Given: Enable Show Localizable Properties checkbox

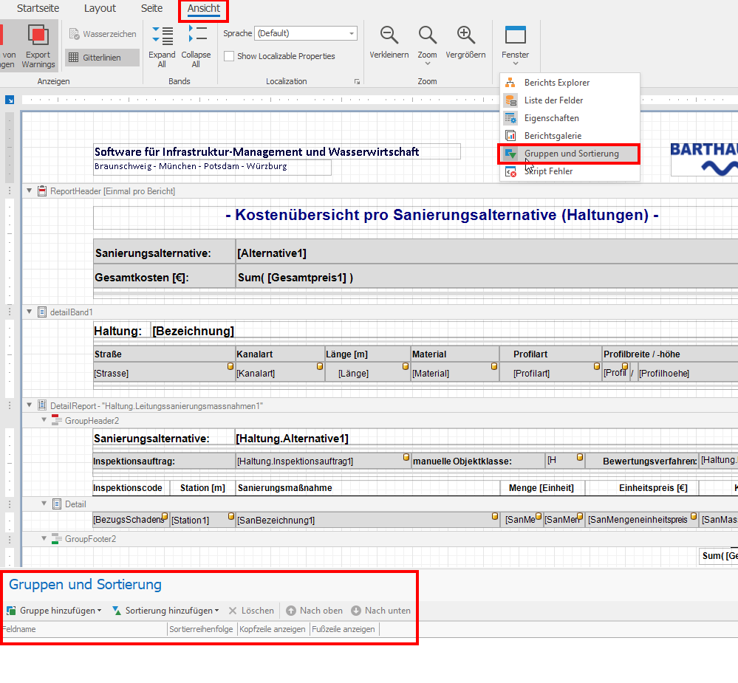Looking at the screenshot, I should click(230, 56).
